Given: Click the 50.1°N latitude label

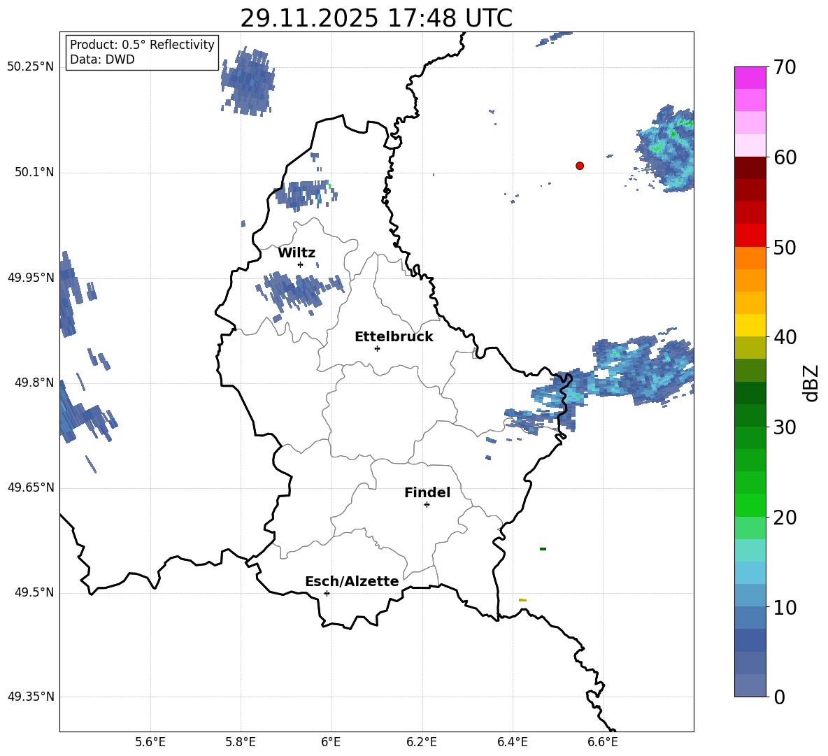Looking at the screenshot, I should tap(34, 173).
